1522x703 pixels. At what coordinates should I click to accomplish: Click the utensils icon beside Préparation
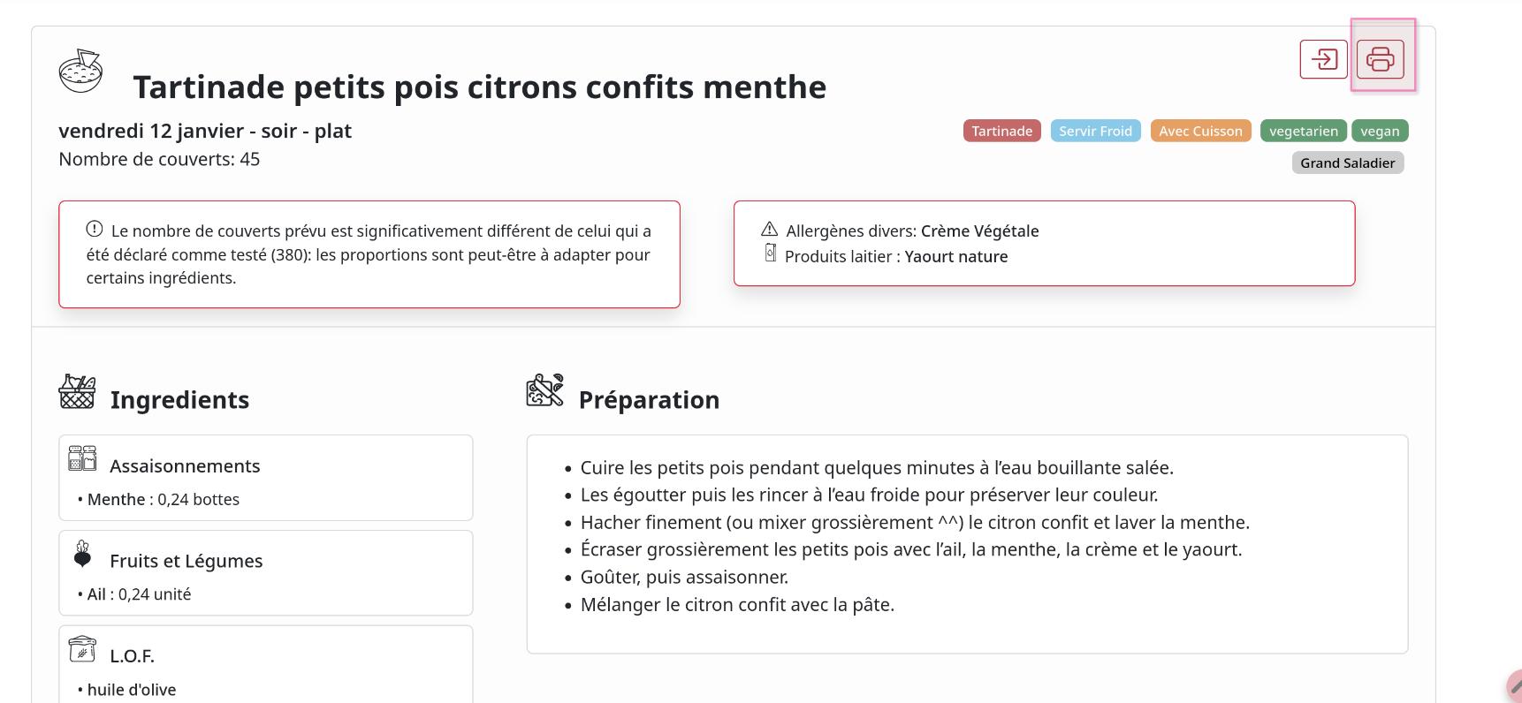point(545,390)
